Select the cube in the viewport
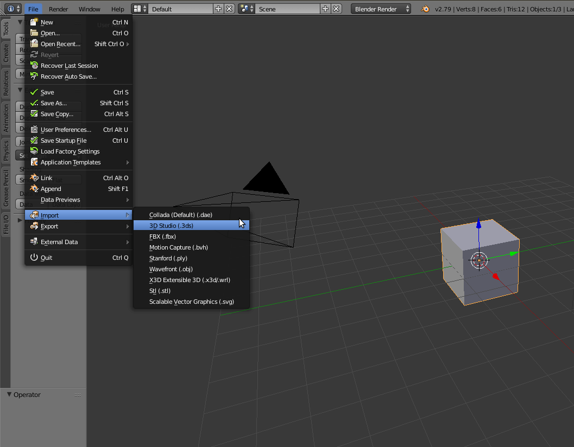 (x=480, y=261)
